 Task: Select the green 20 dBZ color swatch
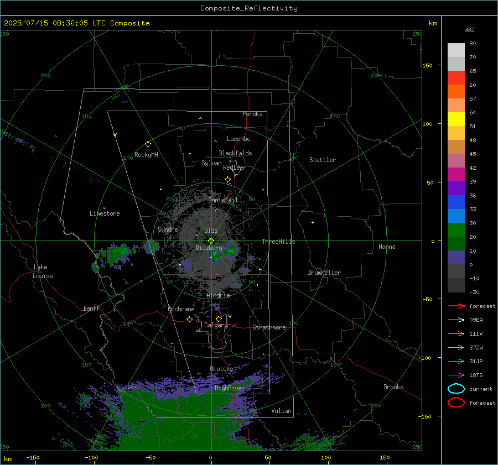point(456,230)
